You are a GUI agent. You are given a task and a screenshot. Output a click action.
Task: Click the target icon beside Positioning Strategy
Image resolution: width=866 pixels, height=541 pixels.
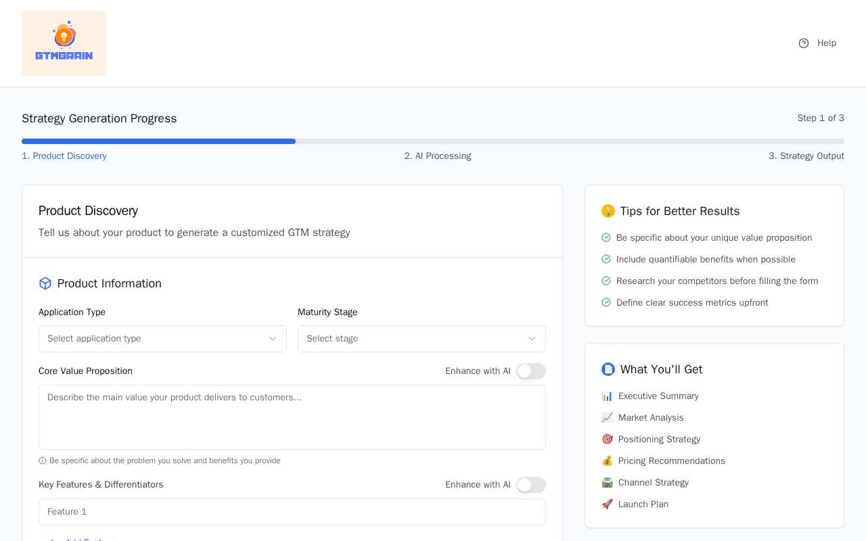click(x=607, y=439)
